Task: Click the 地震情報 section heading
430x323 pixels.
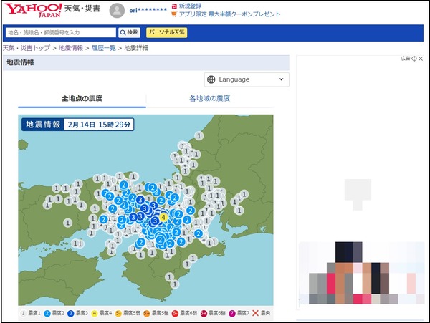Action: point(20,62)
